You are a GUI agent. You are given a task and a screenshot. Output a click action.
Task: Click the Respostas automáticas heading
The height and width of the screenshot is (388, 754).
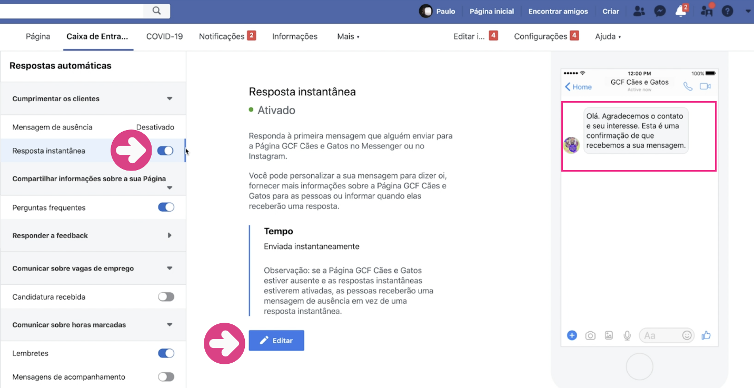61,66
